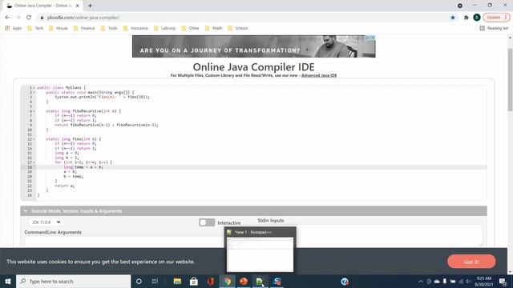
Task: Open the Office app on the taskbar
Action: click(x=210, y=281)
